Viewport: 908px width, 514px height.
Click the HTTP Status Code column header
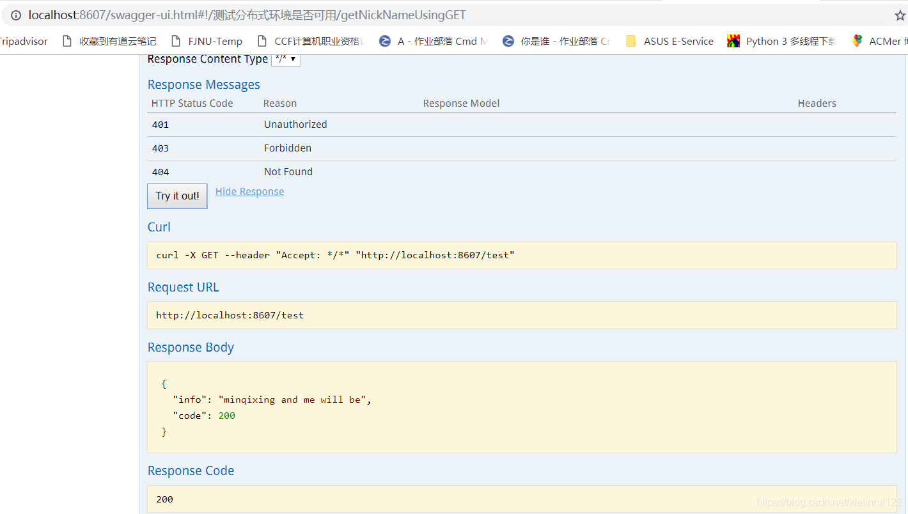coord(192,104)
